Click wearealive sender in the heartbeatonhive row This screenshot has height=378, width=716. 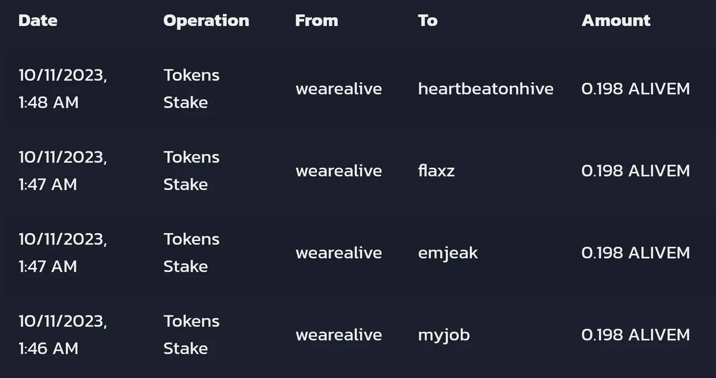click(338, 89)
